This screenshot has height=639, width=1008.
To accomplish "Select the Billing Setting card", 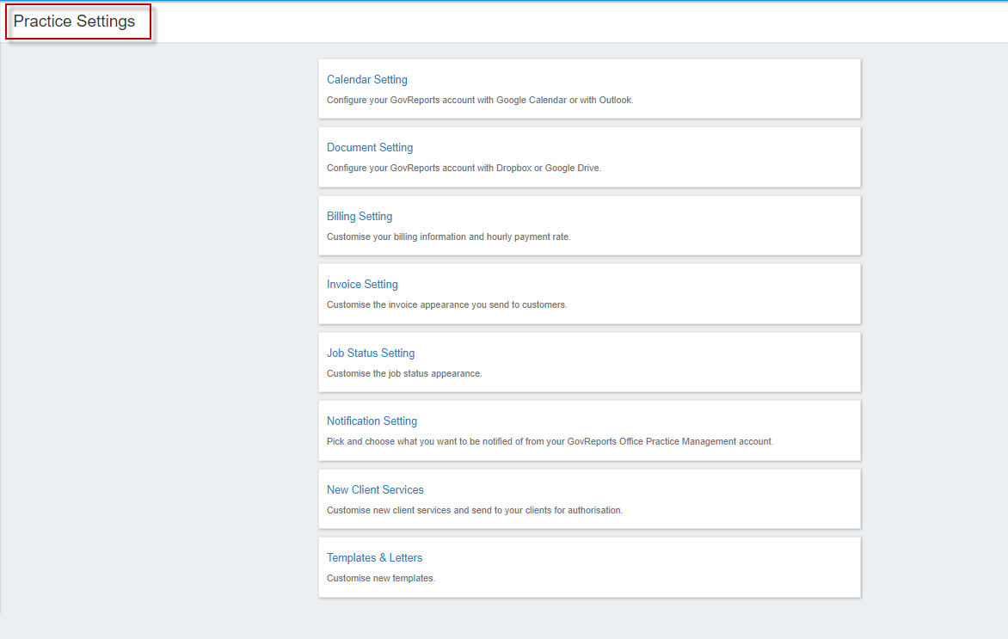I will 589,225.
